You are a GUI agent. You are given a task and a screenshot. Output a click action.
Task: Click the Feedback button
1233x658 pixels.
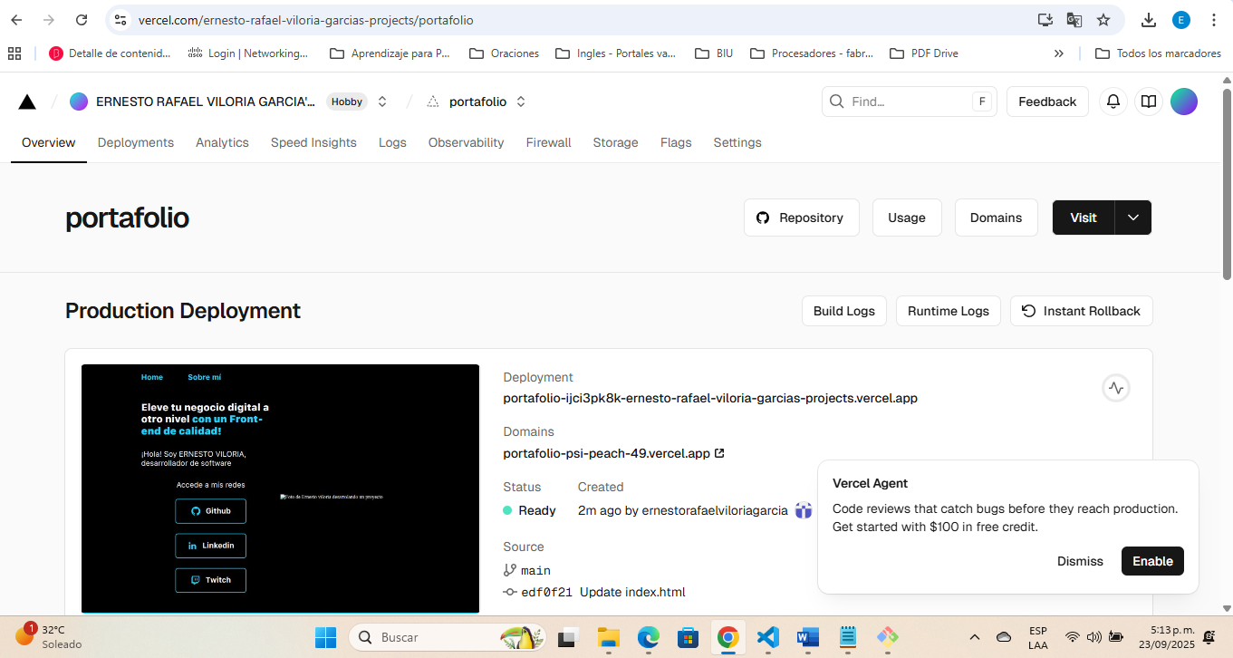[1047, 102]
